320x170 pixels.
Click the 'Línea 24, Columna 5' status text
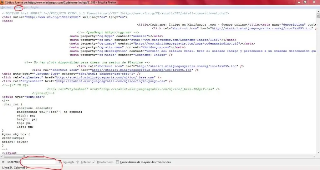pos(15,168)
